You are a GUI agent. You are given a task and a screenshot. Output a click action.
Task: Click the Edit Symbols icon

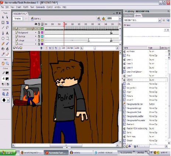104,19
